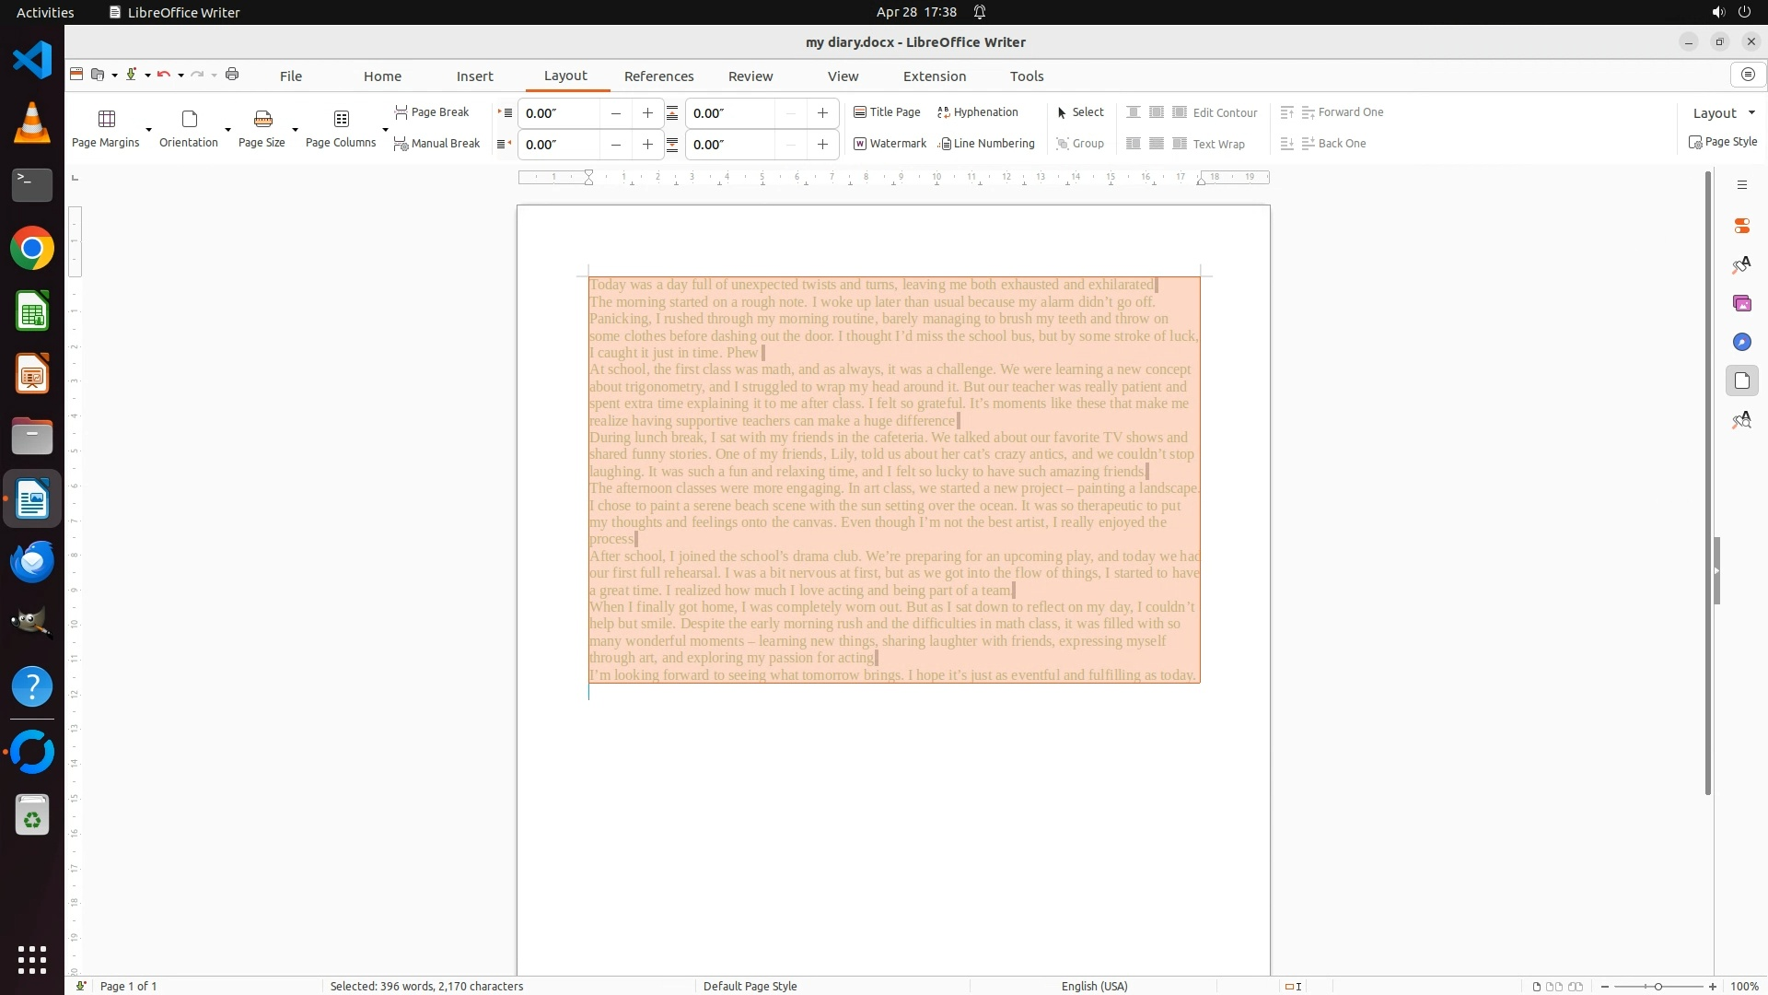The height and width of the screenshot is (995, 1768).
Task: Click the Watermark button
Action: pos(890,144)
